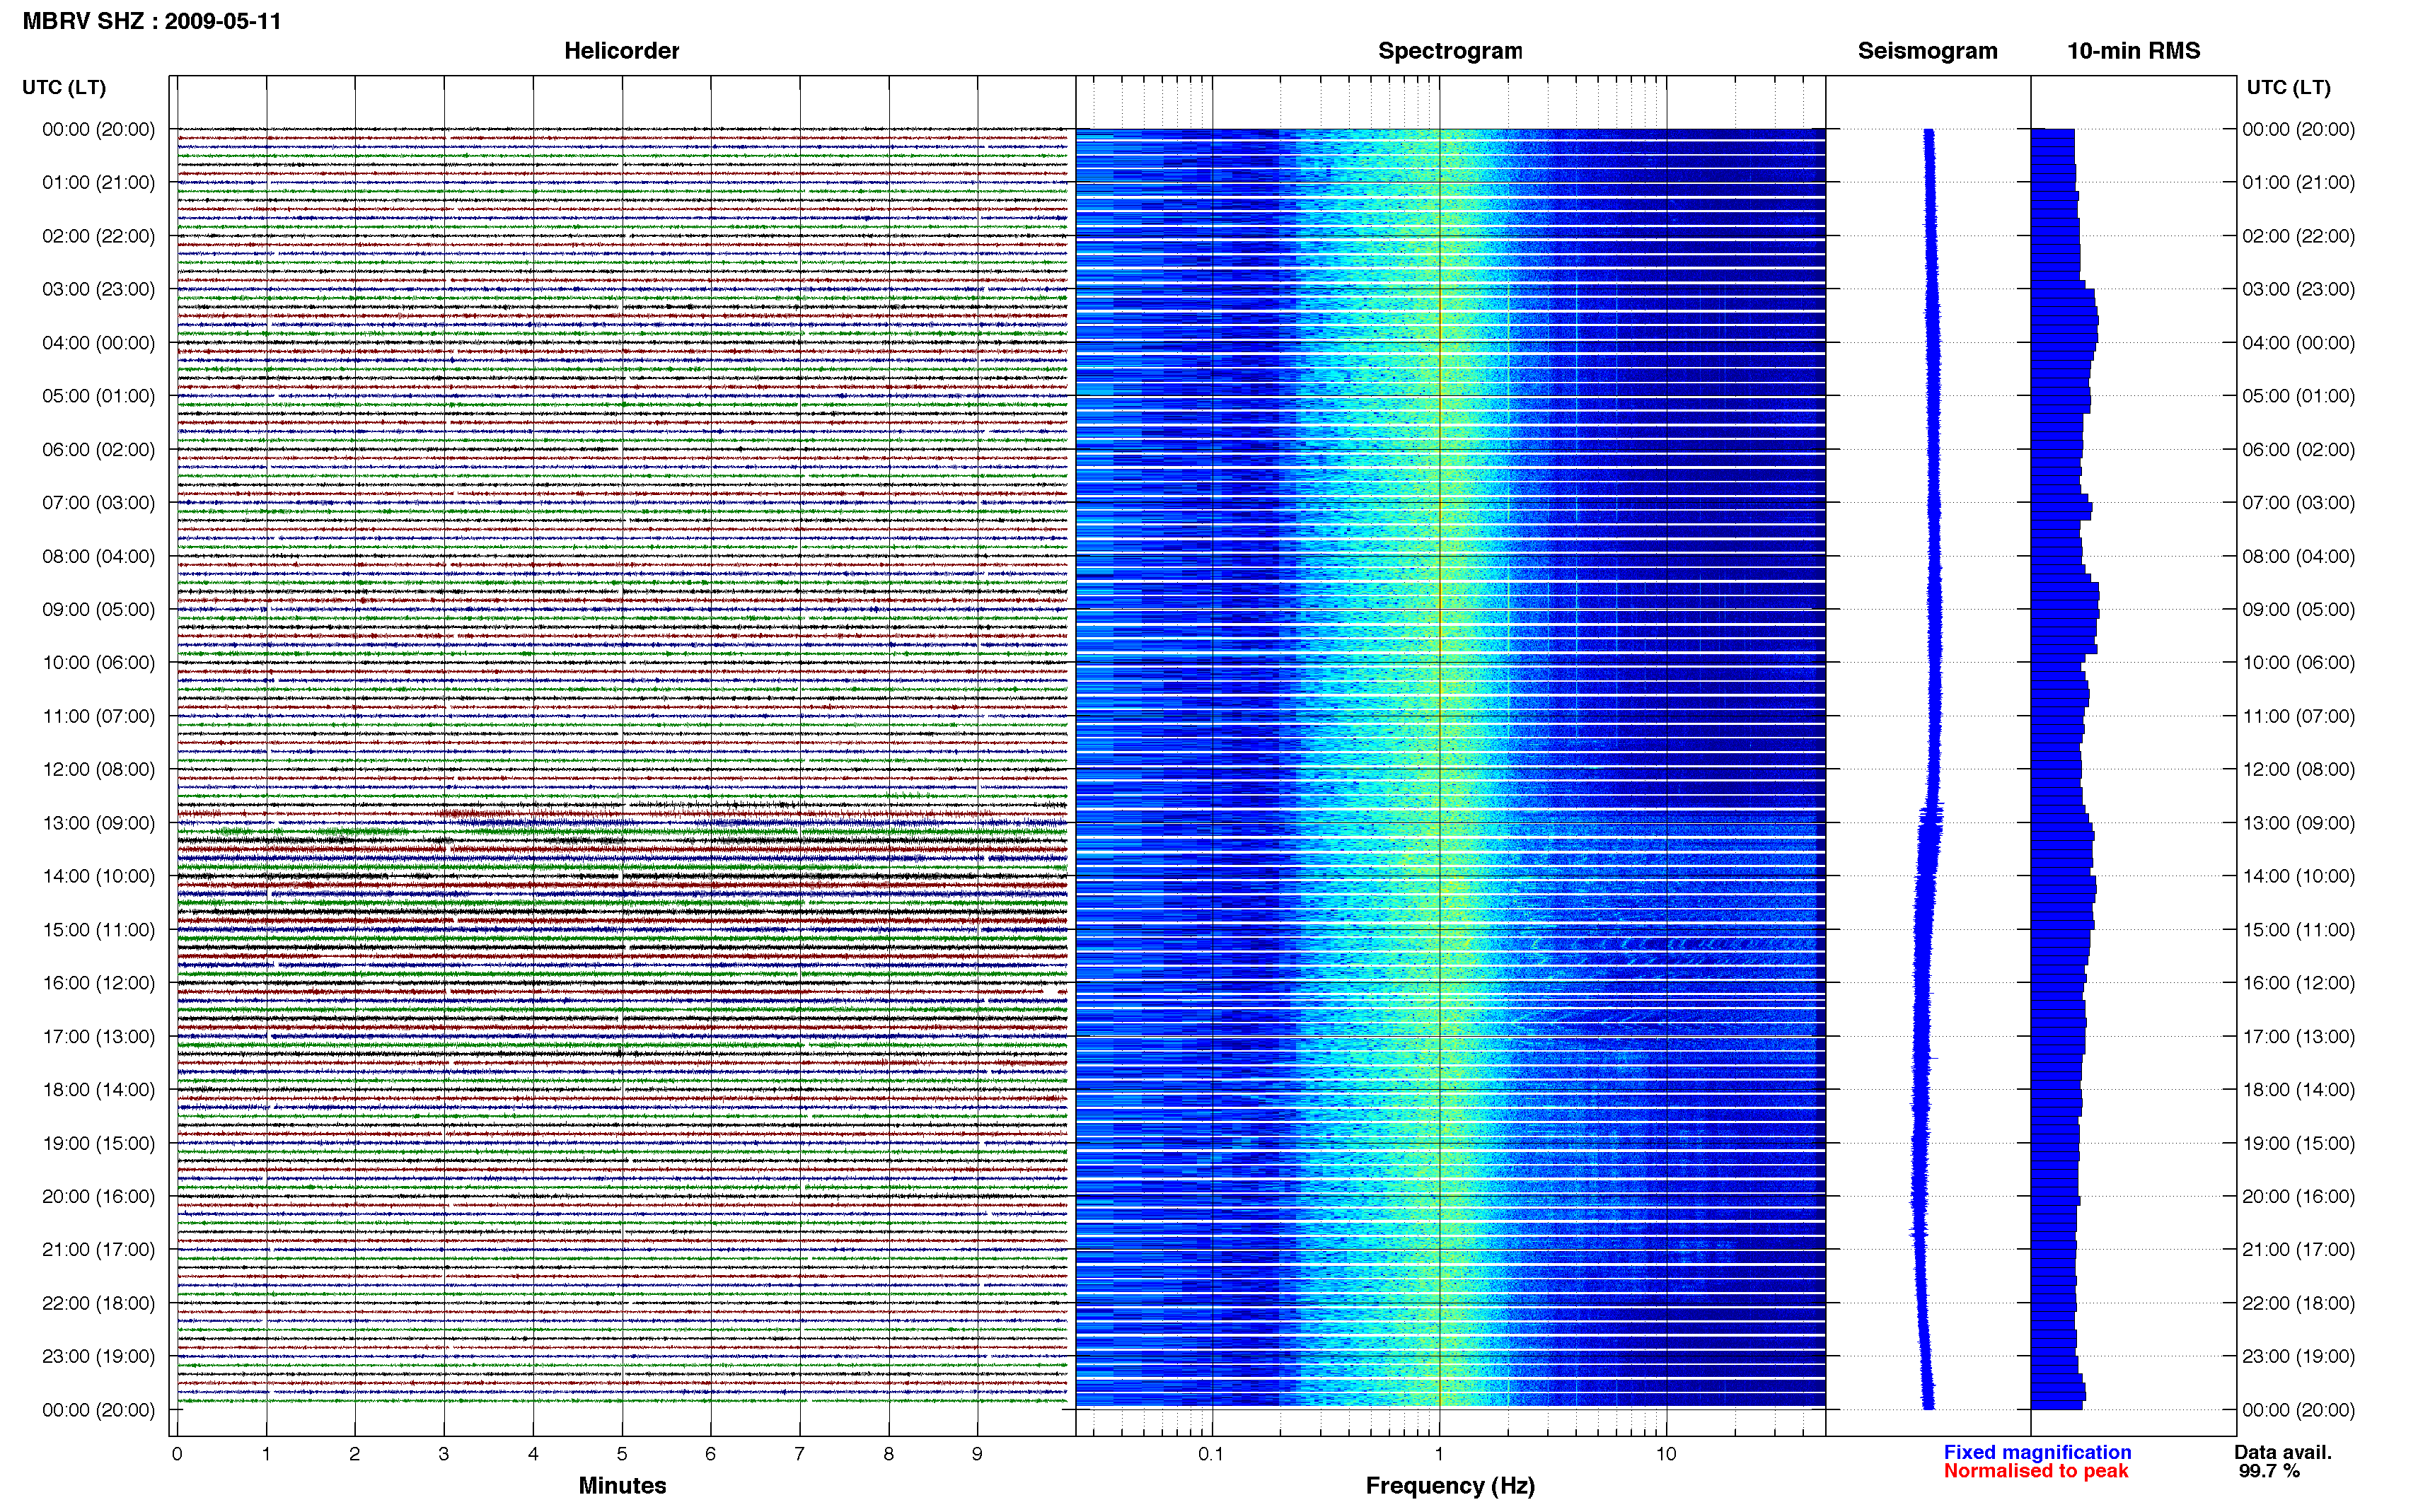Screen dimensions: 2418x1512
Task: Click left time label 02:00 (22:00)
Action: tap(98, 236)
